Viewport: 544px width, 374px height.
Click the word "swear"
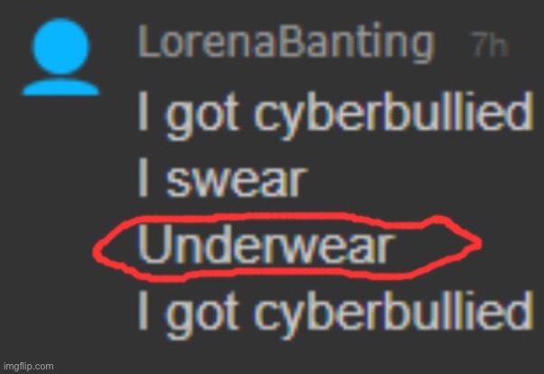pyautogui.click(x=237, y=182)
